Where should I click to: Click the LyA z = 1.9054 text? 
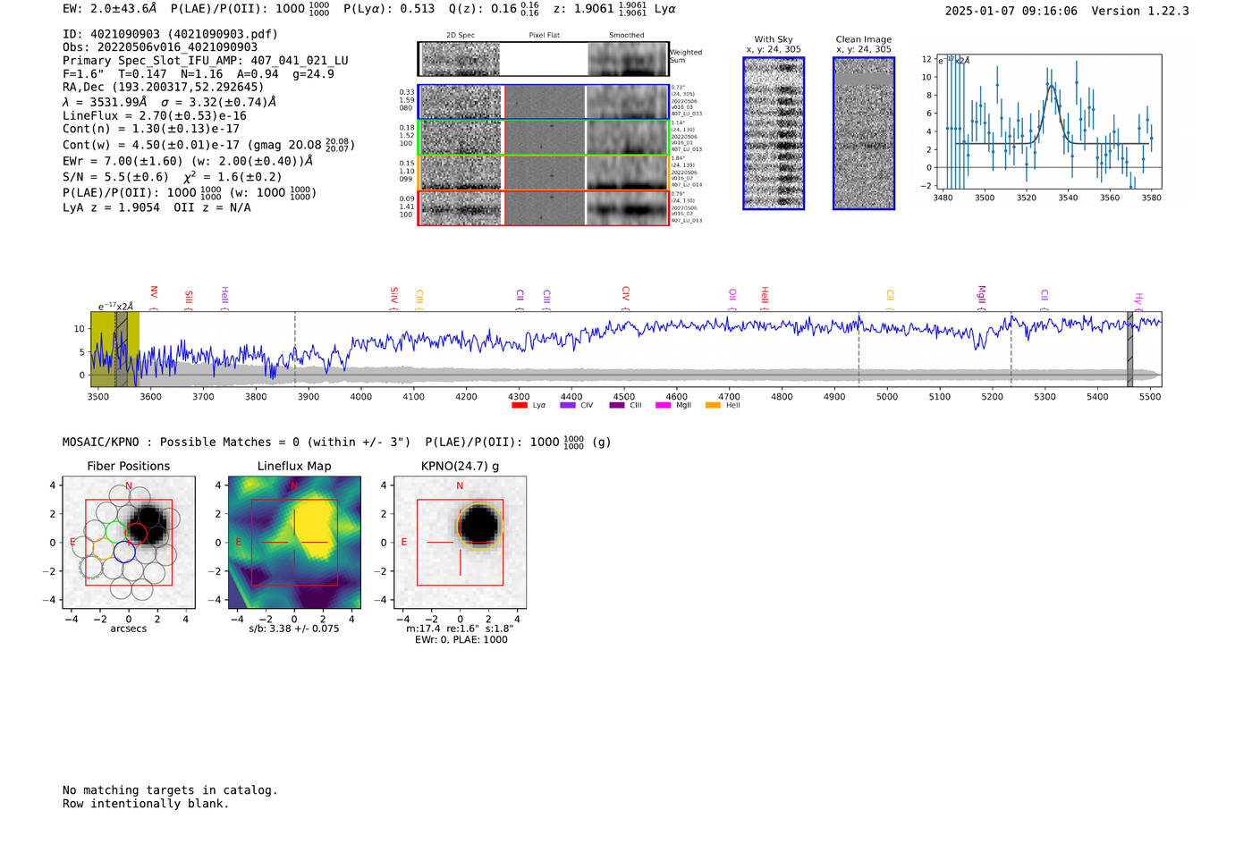click(111, 207)
